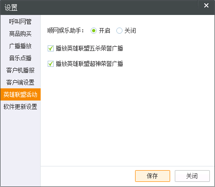
Task: Open the 软件更新设置 section
Action: coord(20,107)
